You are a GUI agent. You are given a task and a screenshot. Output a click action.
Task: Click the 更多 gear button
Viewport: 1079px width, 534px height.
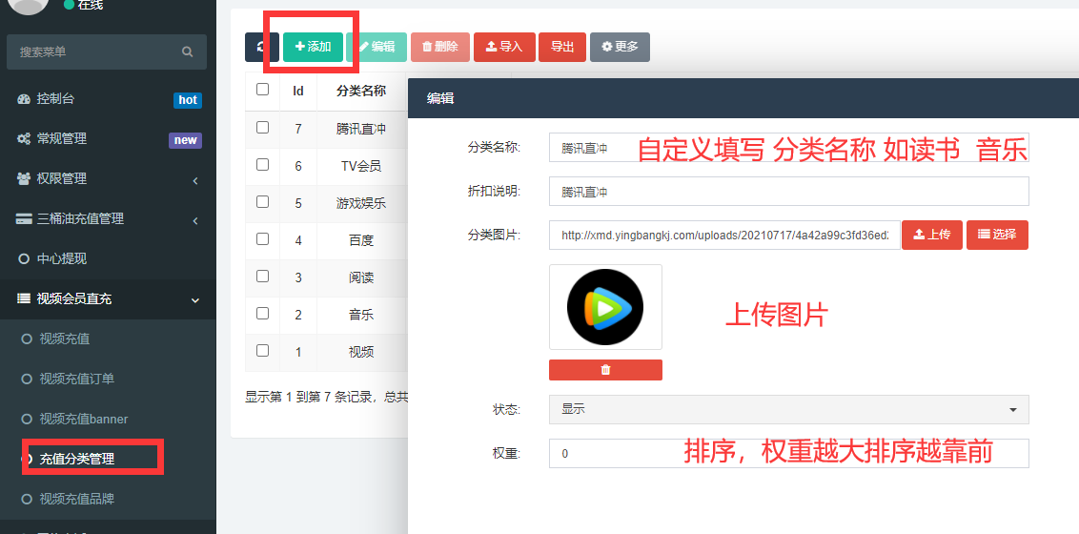[620, 47]
